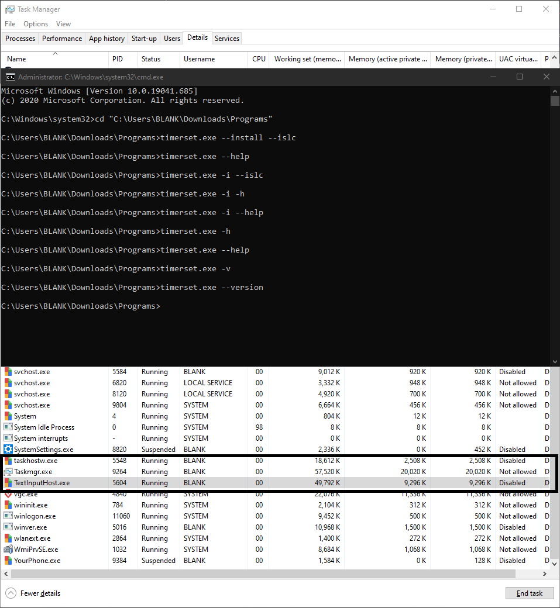Viewport: 560px width, 608px height.
Task: Click the CPU value 98
Action: pyautogui.click(x=259, y=427)
